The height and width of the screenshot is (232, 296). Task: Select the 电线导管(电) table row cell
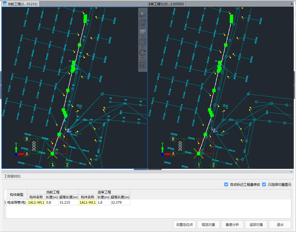point(17,203)
